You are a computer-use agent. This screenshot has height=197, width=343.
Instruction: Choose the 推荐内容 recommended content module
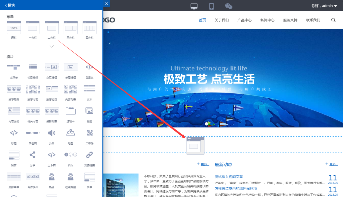point(33,89)
